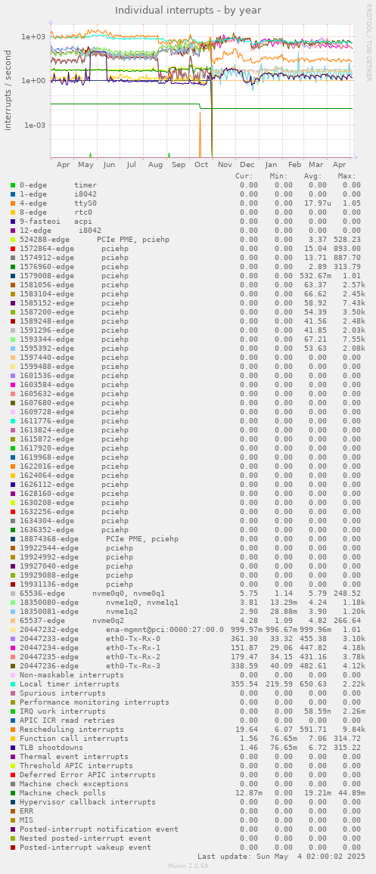Click the Nov label on the graph axis
The height and width of the screenshot is (874, 376).
[225, 165]
